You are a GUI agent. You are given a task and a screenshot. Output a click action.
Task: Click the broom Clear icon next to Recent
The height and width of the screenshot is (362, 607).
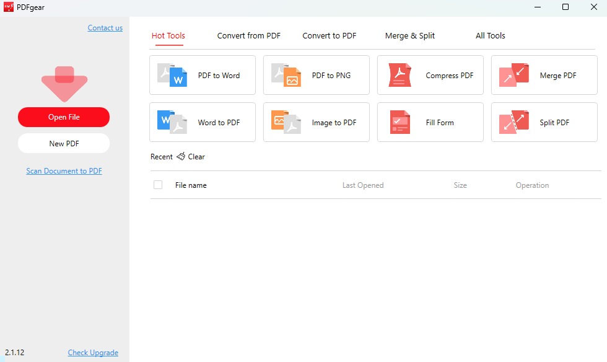(x=180, y=156)
